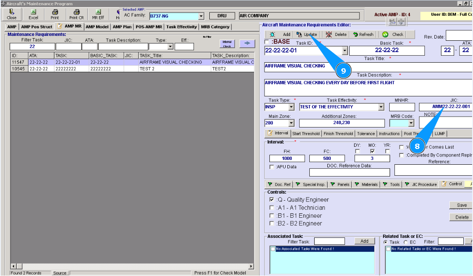
Task: Click the DRU button
Action: (x=222, y=16)
